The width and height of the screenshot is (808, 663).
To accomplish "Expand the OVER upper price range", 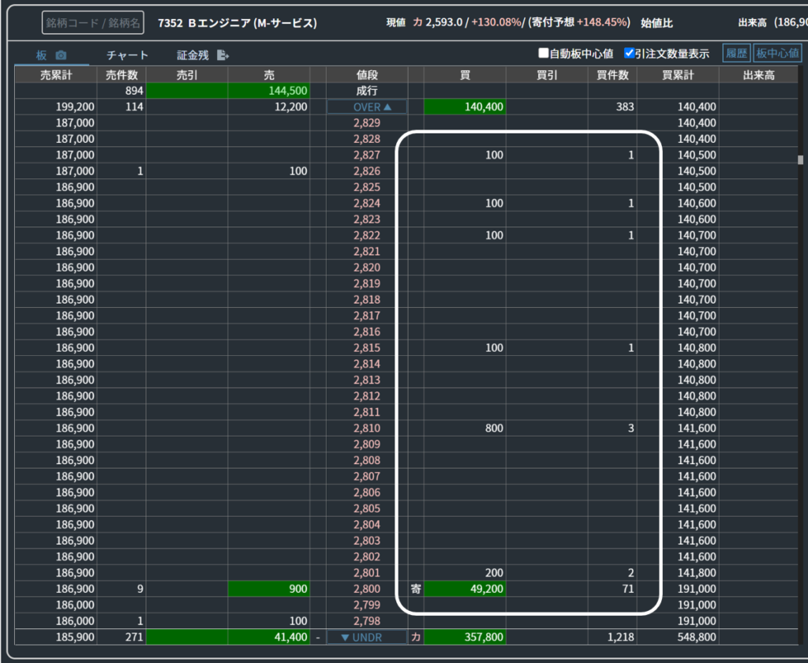I will [367, 107].
